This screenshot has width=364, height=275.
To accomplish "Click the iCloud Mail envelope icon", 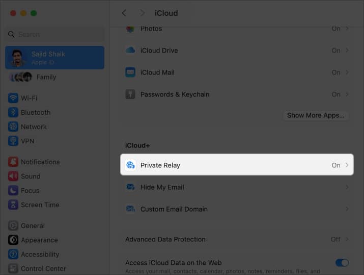I will click(x=130, y=72).
